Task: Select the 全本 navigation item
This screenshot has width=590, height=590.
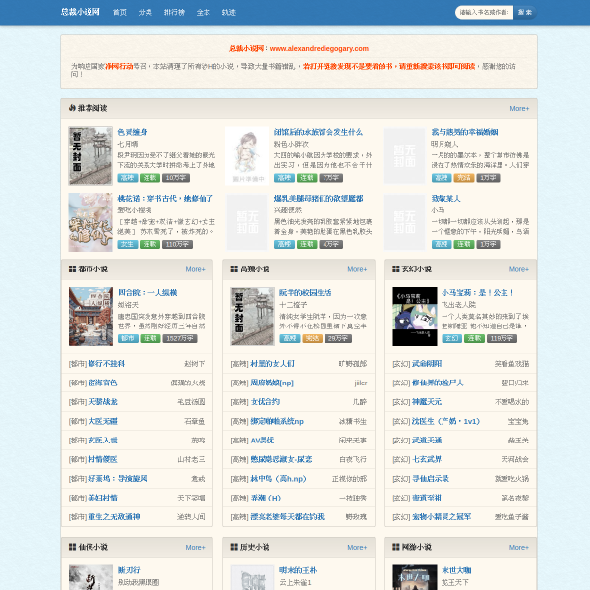Action: [x=204, y=13]
